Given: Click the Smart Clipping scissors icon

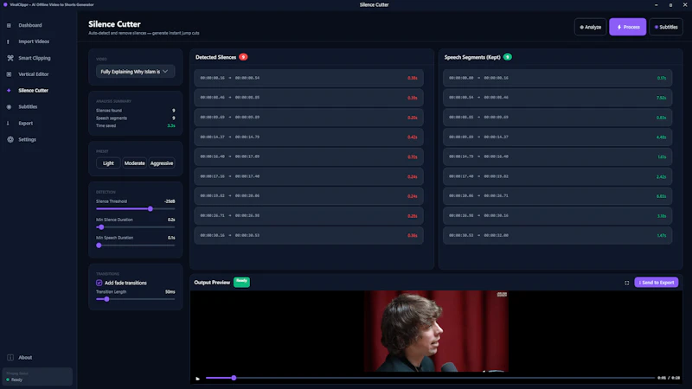Looking at the screenshot, I should [10, 58].
